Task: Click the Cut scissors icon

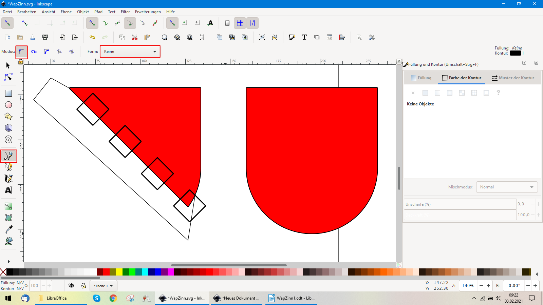Action: [x=135, y=37]
